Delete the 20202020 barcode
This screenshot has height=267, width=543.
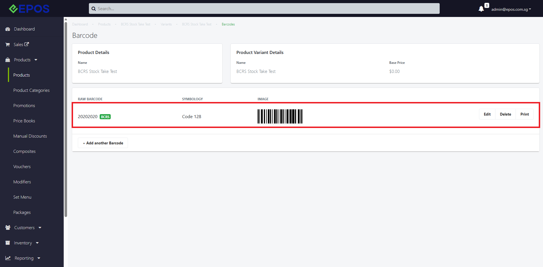tap(505, 114)
